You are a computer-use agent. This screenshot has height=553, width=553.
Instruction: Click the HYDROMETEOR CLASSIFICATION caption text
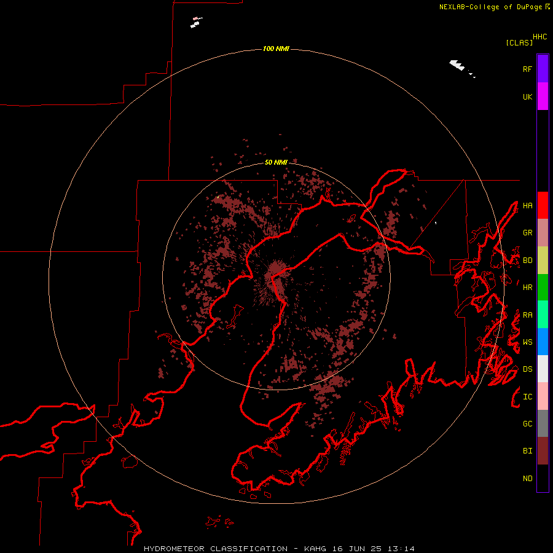(216, 549)
